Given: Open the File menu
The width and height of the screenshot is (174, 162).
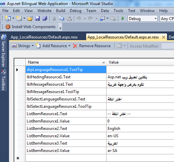Looking at the screenshot, I should point(5,11).
